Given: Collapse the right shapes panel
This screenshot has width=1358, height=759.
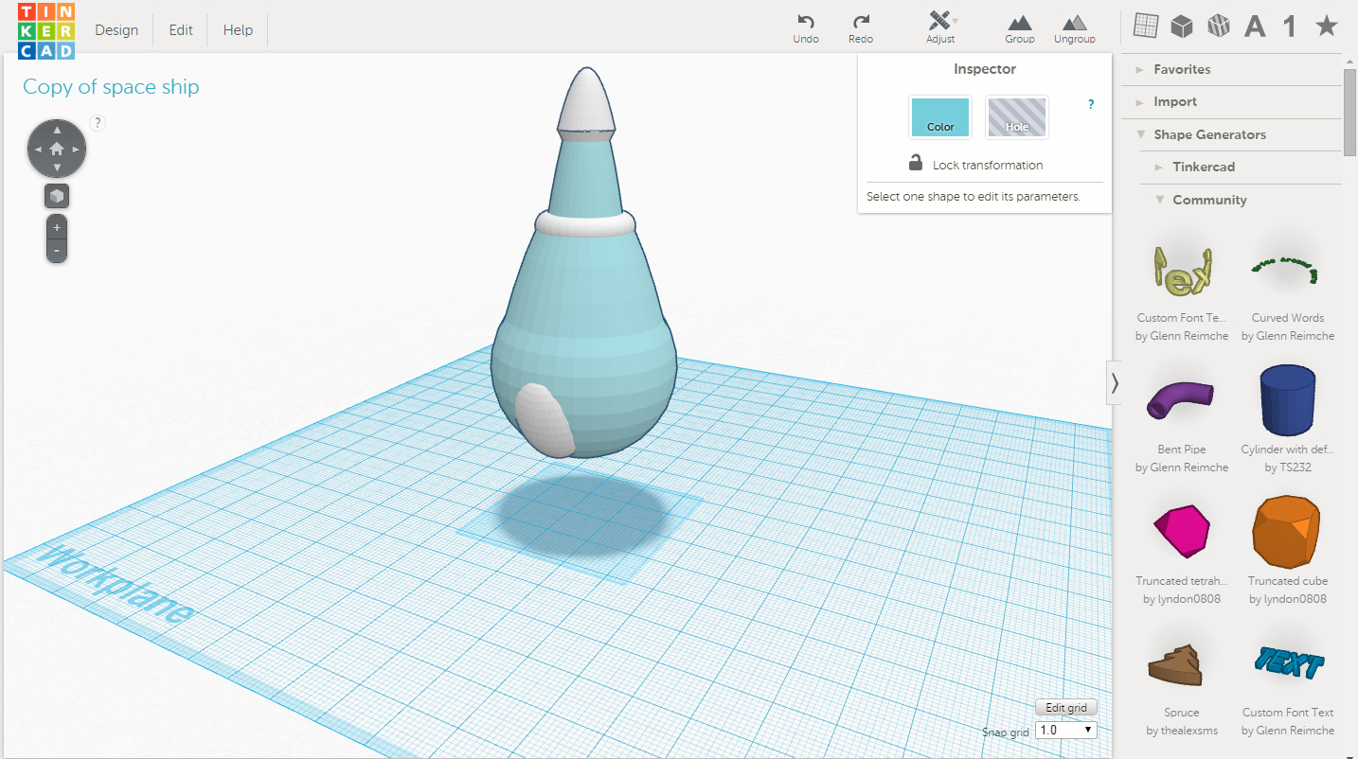Looking at the screenshot, I should pyautogui.click(x=1115, y=382).
